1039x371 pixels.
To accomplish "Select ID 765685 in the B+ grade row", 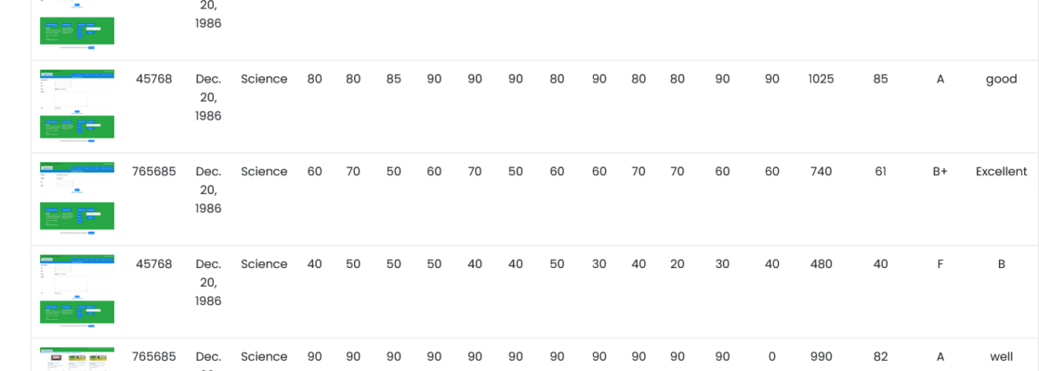I will (x=153, y=172).
